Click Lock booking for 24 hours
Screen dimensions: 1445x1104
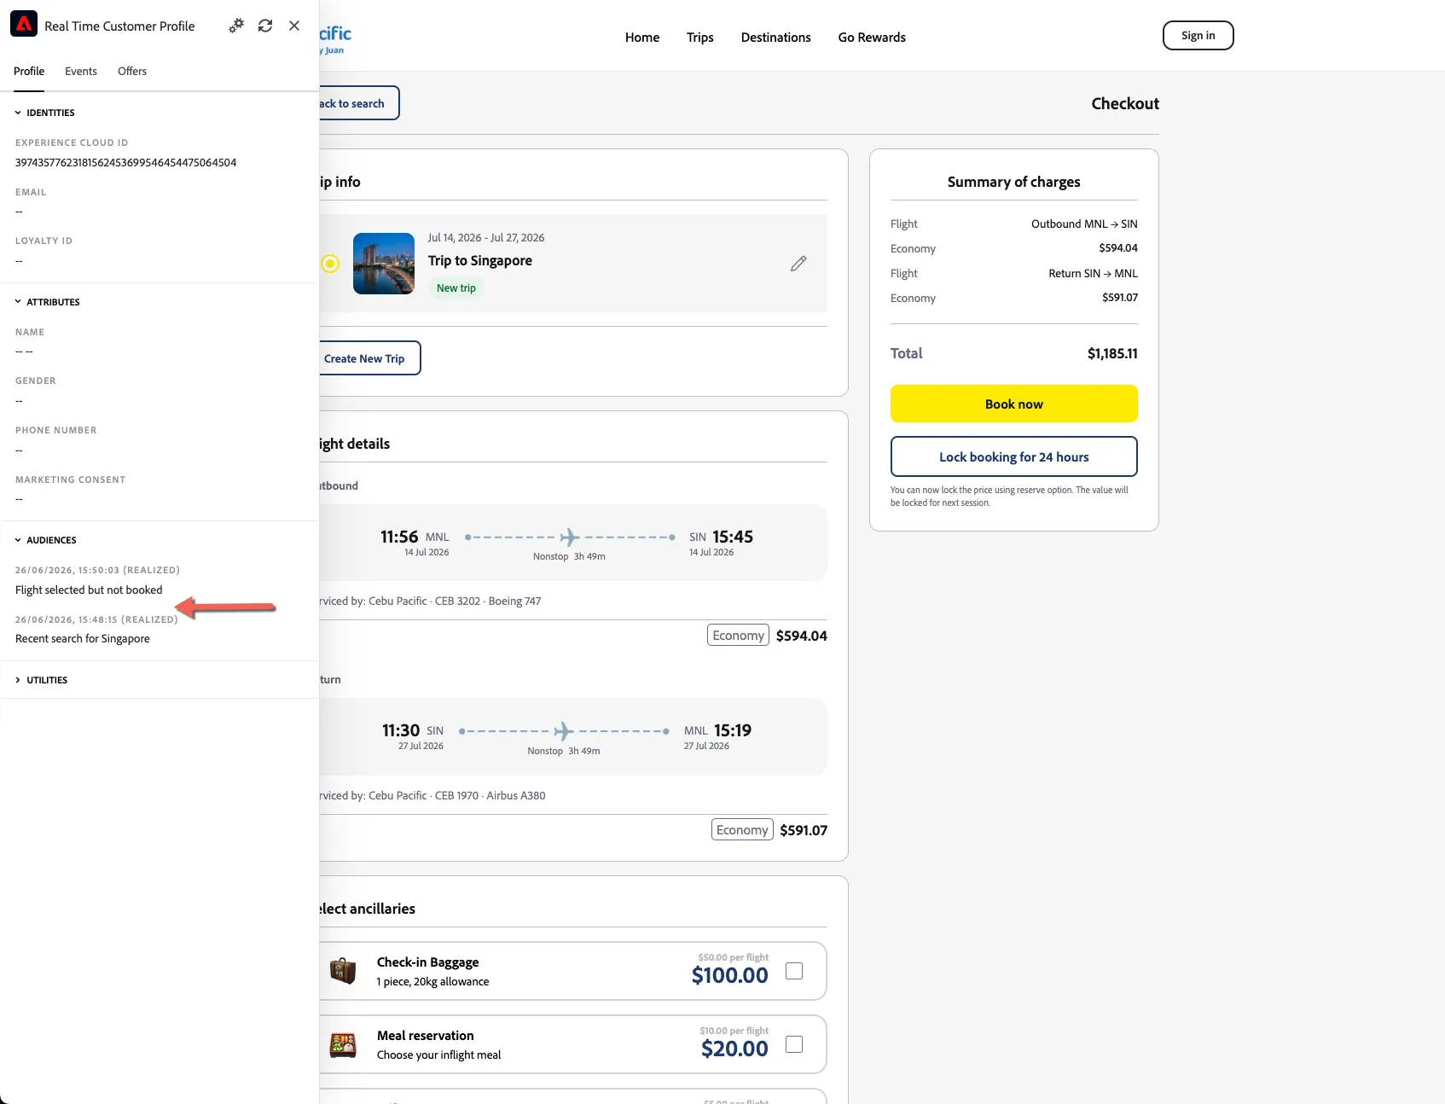[1014, 456]
